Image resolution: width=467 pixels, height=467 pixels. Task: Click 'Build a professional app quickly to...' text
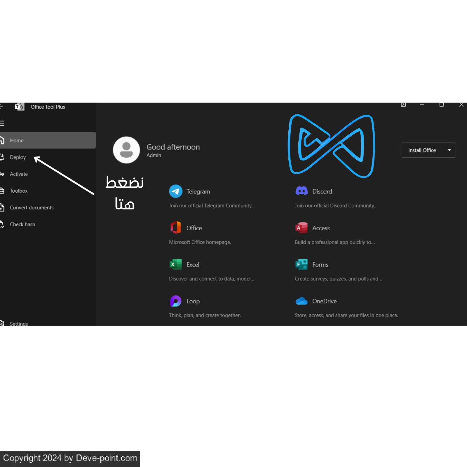click(x=335, y=242)
